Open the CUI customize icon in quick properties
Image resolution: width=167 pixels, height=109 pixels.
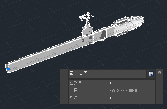(151, 74)
